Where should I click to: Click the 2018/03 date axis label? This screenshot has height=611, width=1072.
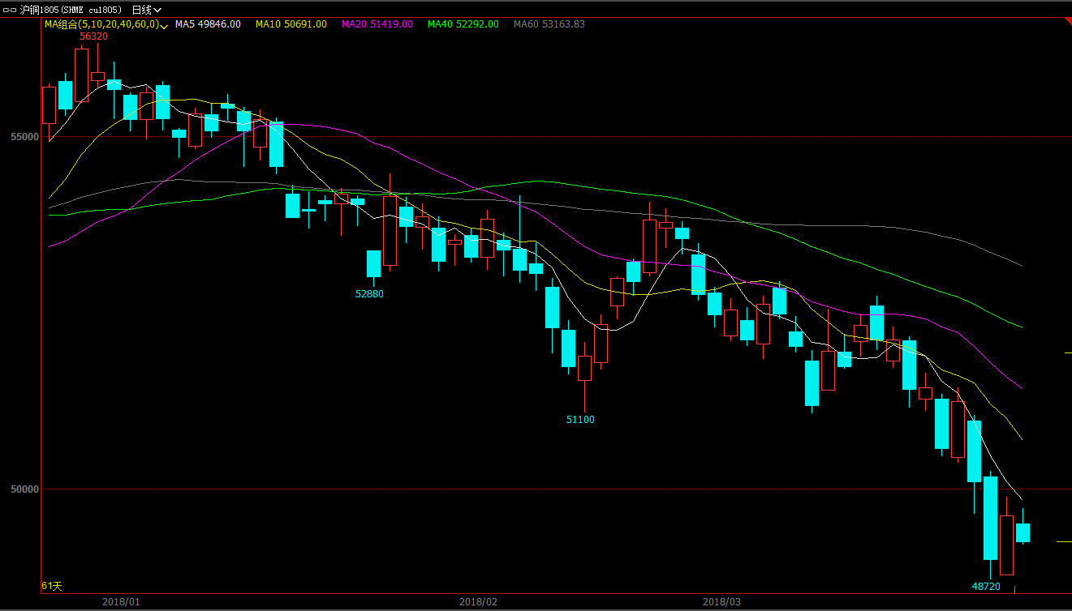click(721, 602)
